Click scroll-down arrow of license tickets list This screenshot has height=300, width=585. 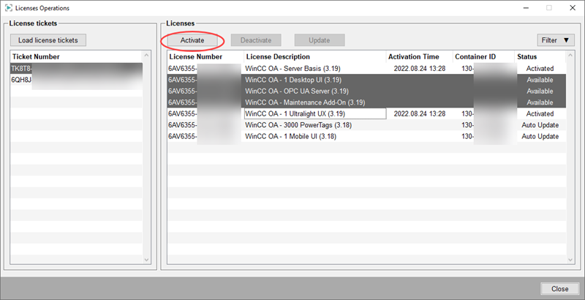click(x=146, y=260)
